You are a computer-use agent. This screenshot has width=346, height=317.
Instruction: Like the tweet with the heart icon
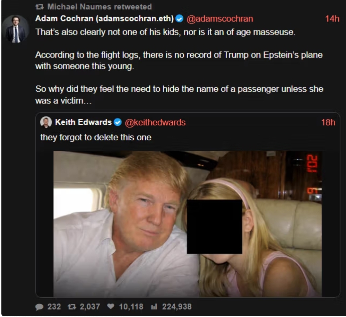(111, 306)
